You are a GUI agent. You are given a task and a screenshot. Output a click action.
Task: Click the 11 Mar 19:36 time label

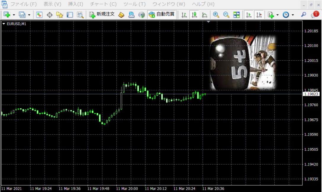tap(70, 189)
